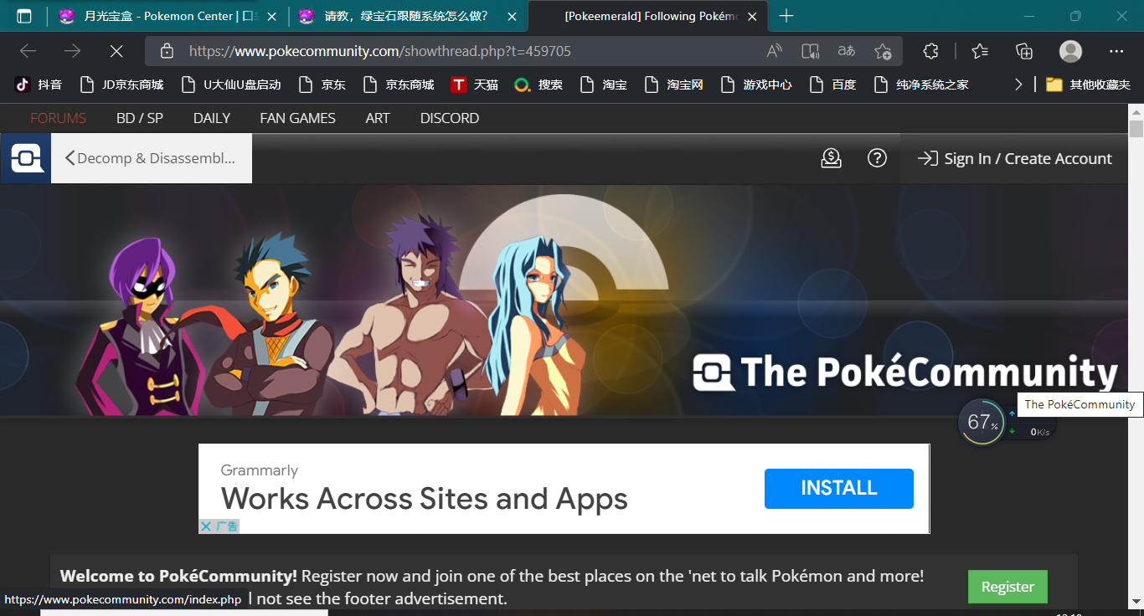
Task: Click the Grammarly ad headline text
Action: click(425, 499)
